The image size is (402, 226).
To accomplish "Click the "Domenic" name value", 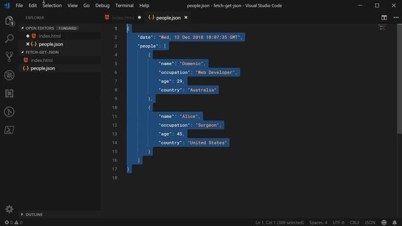I will [192, 63].
